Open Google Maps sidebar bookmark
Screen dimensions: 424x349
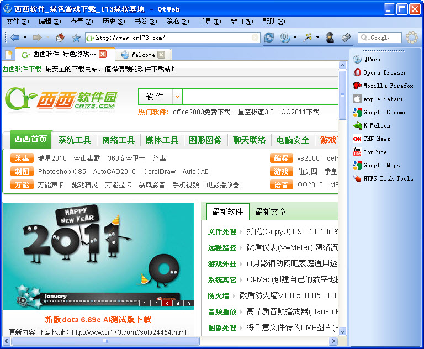[x=377, y=165]
